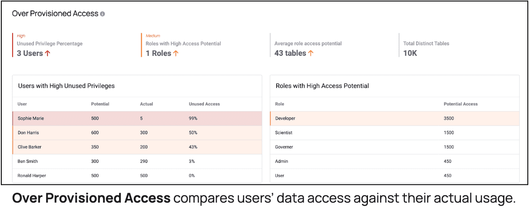Click the Total Distinct Tables 10K value
Image resolution: width=530 pixels, height=213 pixels.
411,53
